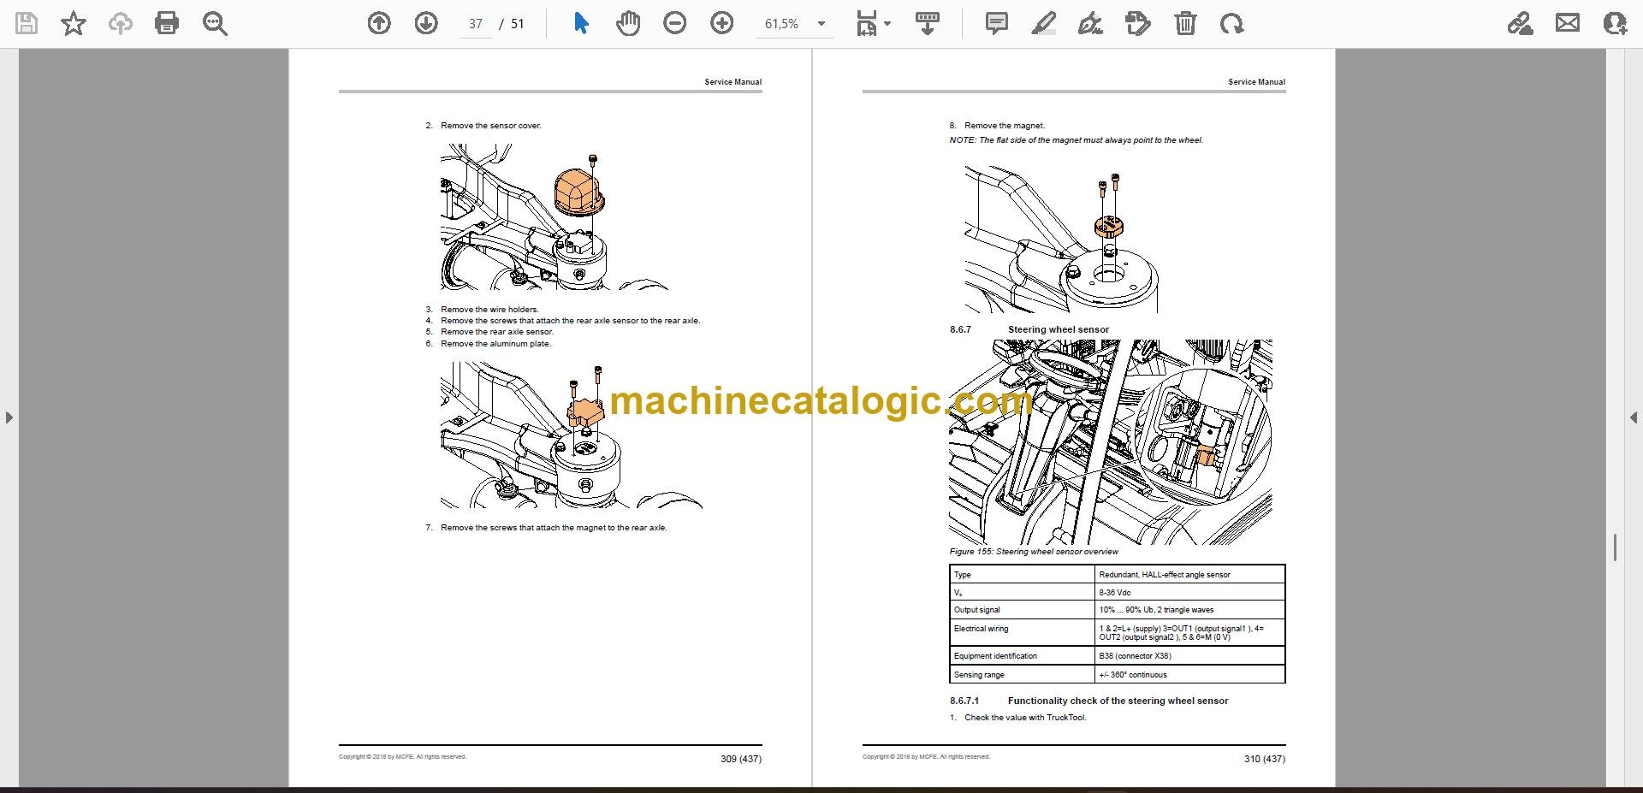
Task: Open the sign document tool
Action: point(1090,24)
